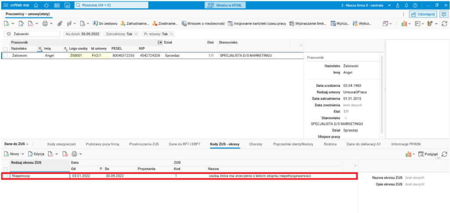Click Zwalnianie... toolbar button
The width and height of the screenshot is (450, 213).
(165, 24)
